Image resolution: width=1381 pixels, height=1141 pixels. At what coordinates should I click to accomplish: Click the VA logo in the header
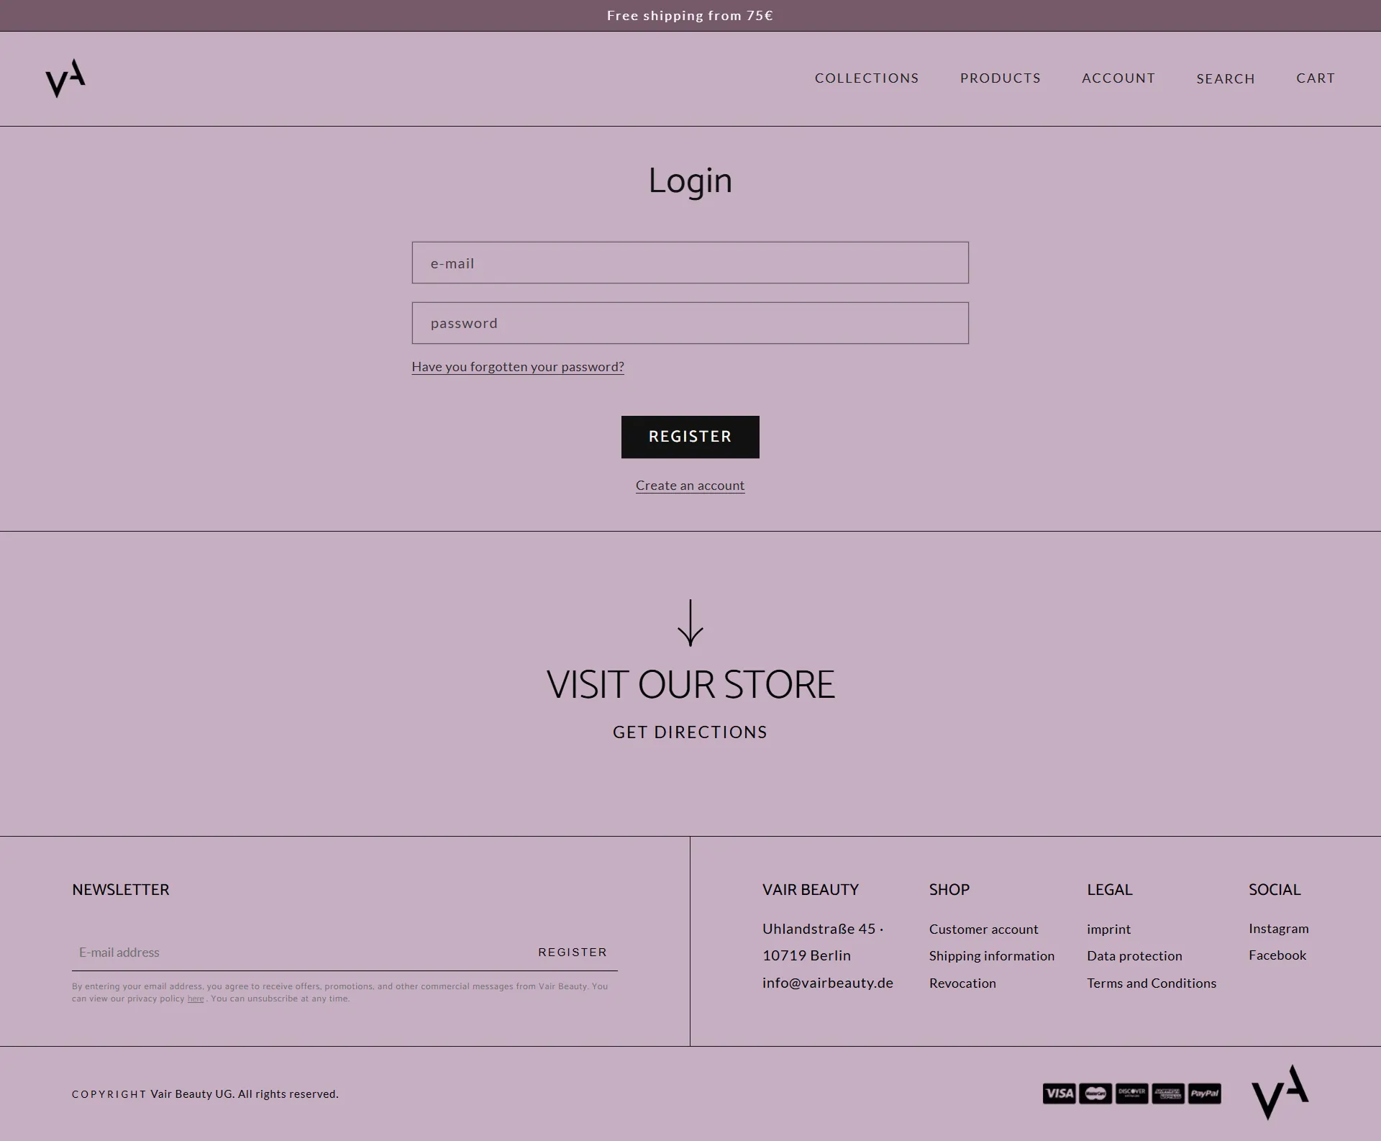pos(64,78)
